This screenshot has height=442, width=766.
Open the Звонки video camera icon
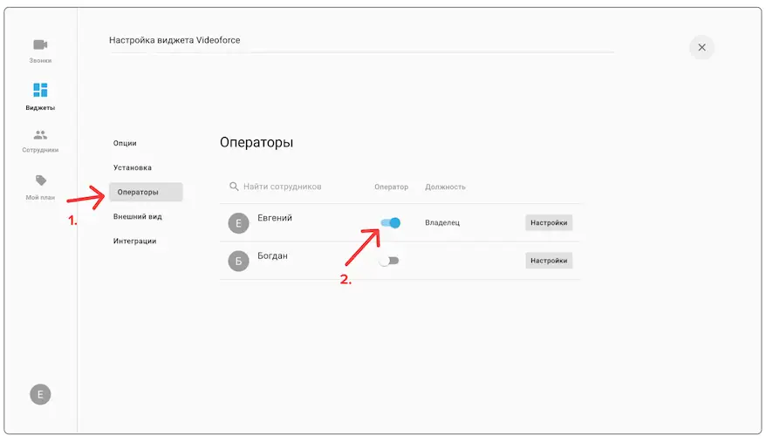click(40, 44)
